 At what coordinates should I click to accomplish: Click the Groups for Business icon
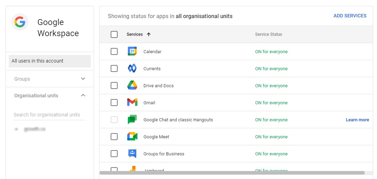point(132,154)
